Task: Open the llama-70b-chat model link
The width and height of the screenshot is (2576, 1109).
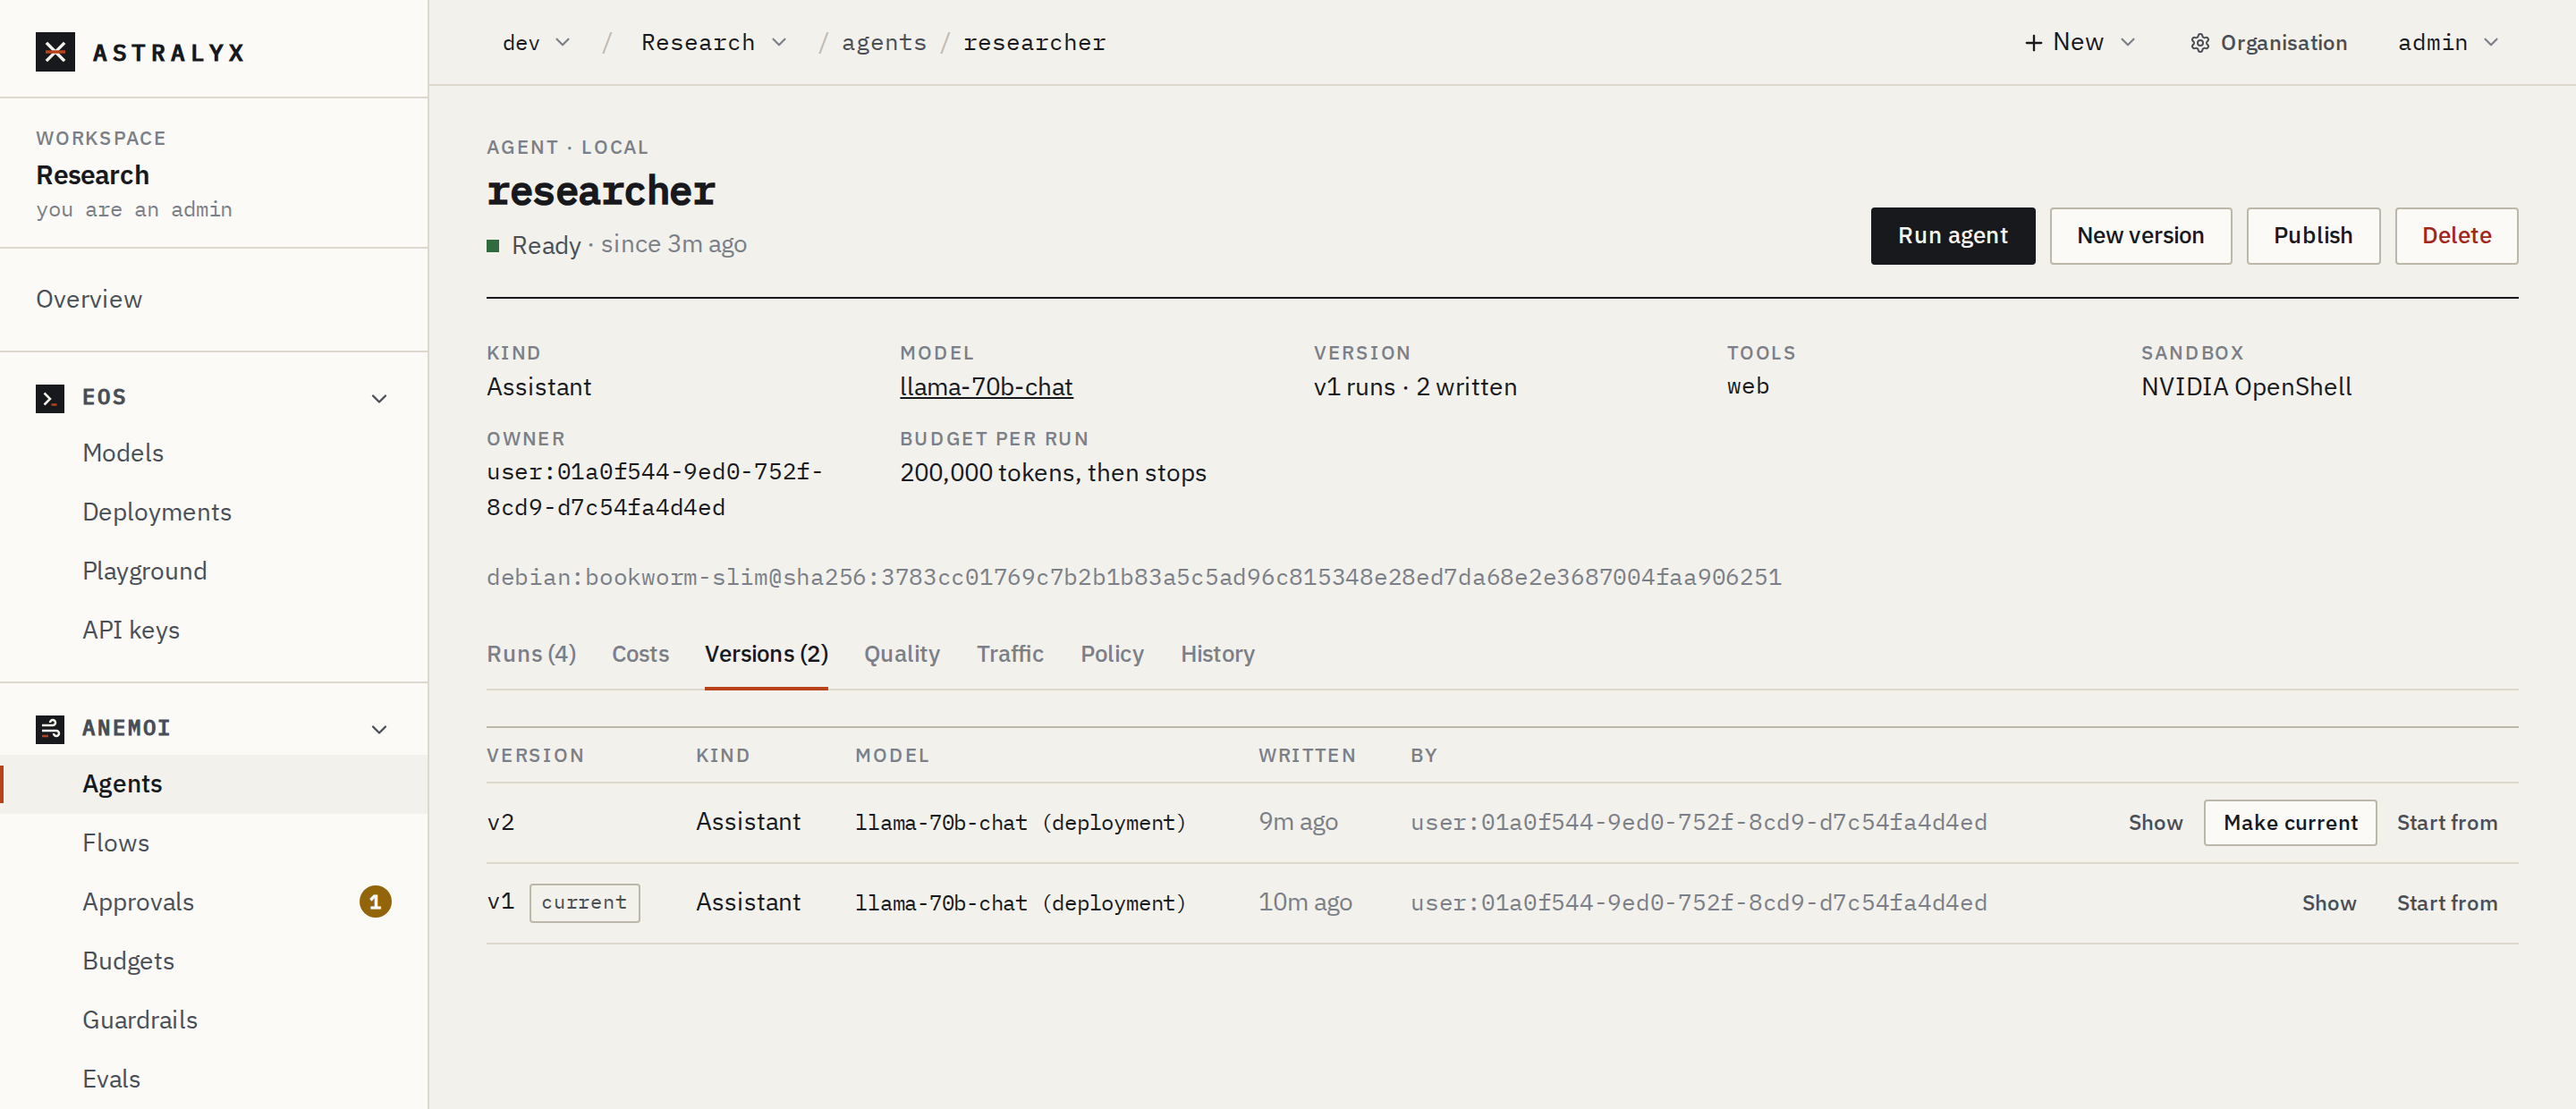Action: (x=986, y=387)
